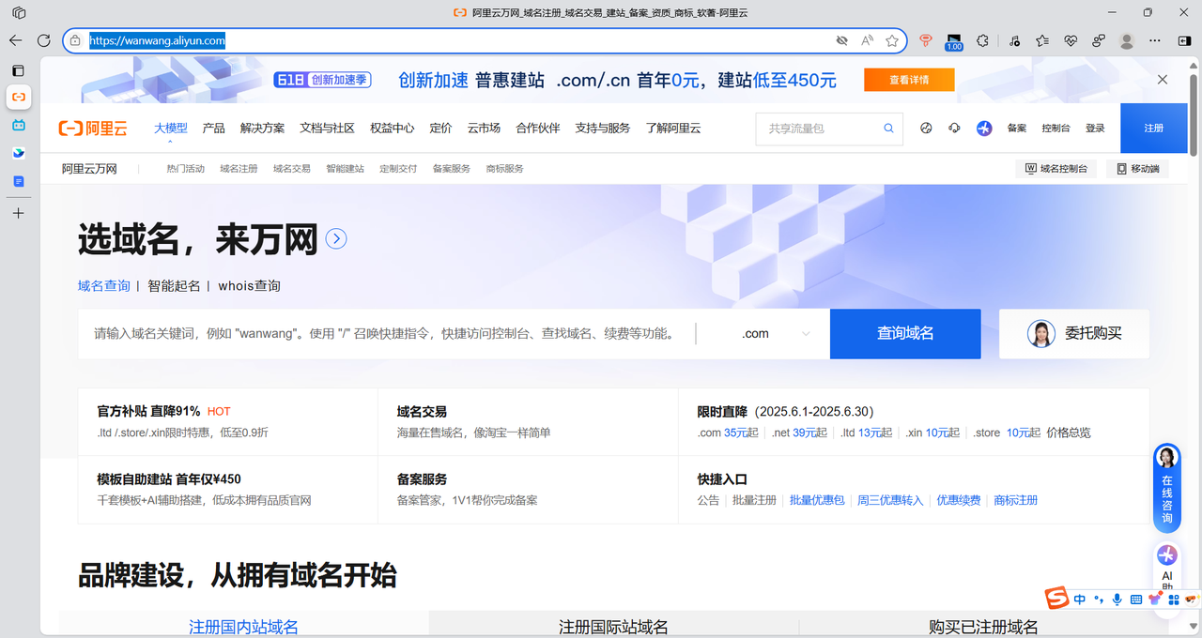Image resolution: width=1202 pixels, height=638 pixels.
Task: Click the 查询域名 search button
Action: (x=905, y=334)
